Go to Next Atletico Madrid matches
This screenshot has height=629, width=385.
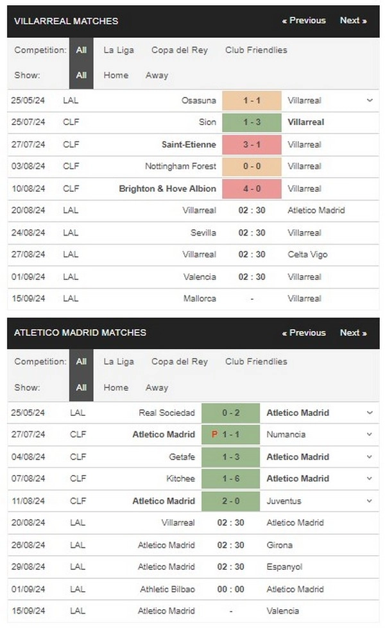(354, 332)
